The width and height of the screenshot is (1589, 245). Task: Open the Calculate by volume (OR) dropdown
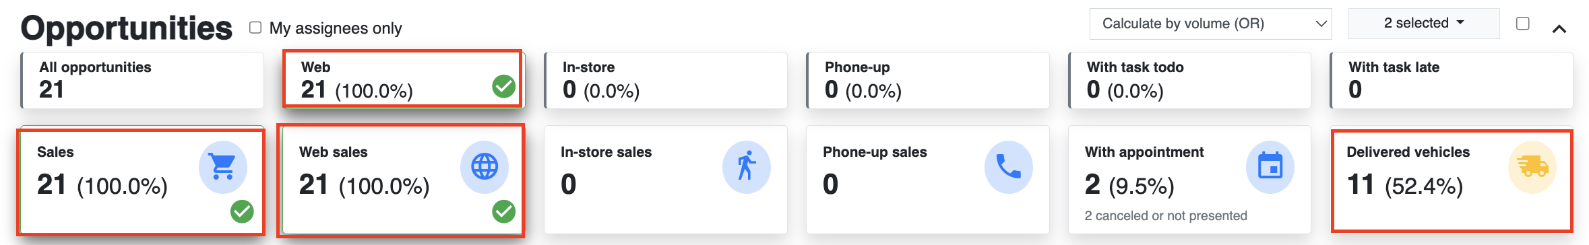point(1210,24)
